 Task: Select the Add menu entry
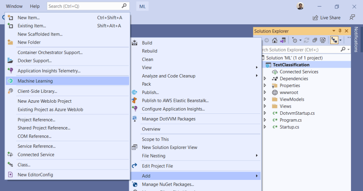pos(196,176)
